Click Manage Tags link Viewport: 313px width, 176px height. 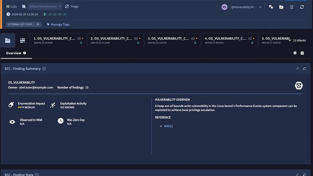58,24
